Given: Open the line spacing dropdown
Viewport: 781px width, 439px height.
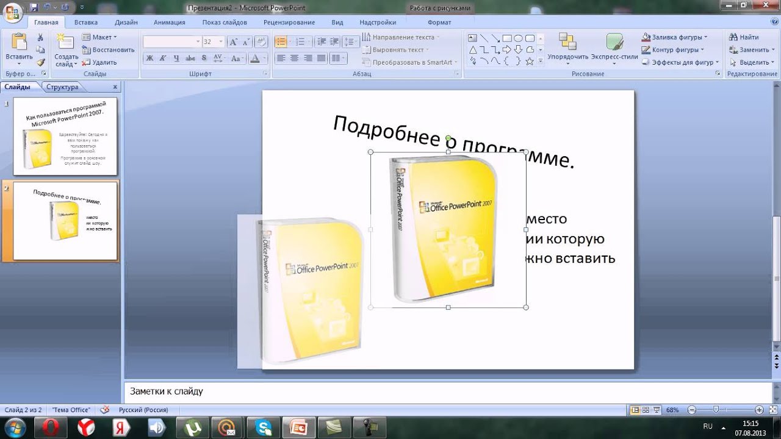Looking at the screenshot, I should [350, 41].
